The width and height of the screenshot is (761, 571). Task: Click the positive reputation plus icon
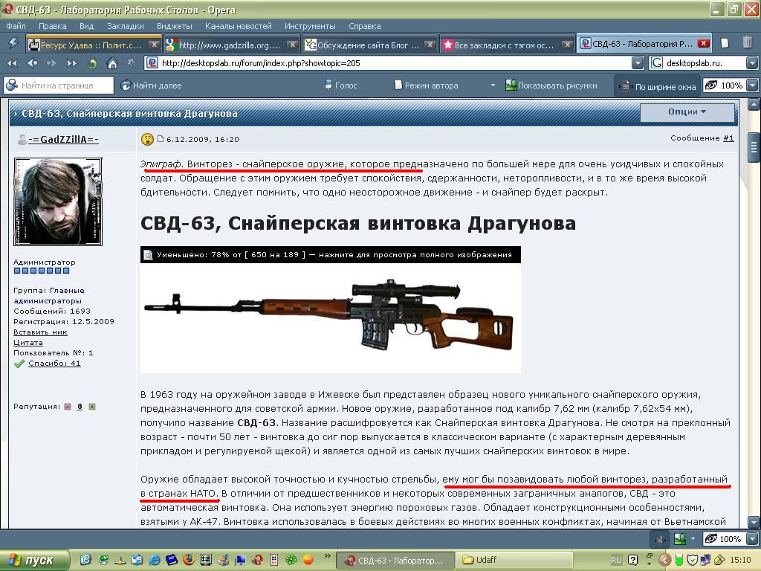tap(92, 407)
